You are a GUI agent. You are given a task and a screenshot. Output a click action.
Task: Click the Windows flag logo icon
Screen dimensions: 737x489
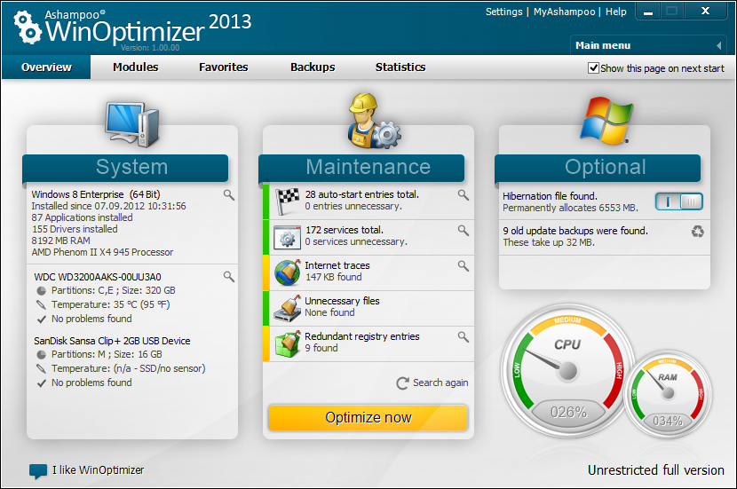[606, 121]
